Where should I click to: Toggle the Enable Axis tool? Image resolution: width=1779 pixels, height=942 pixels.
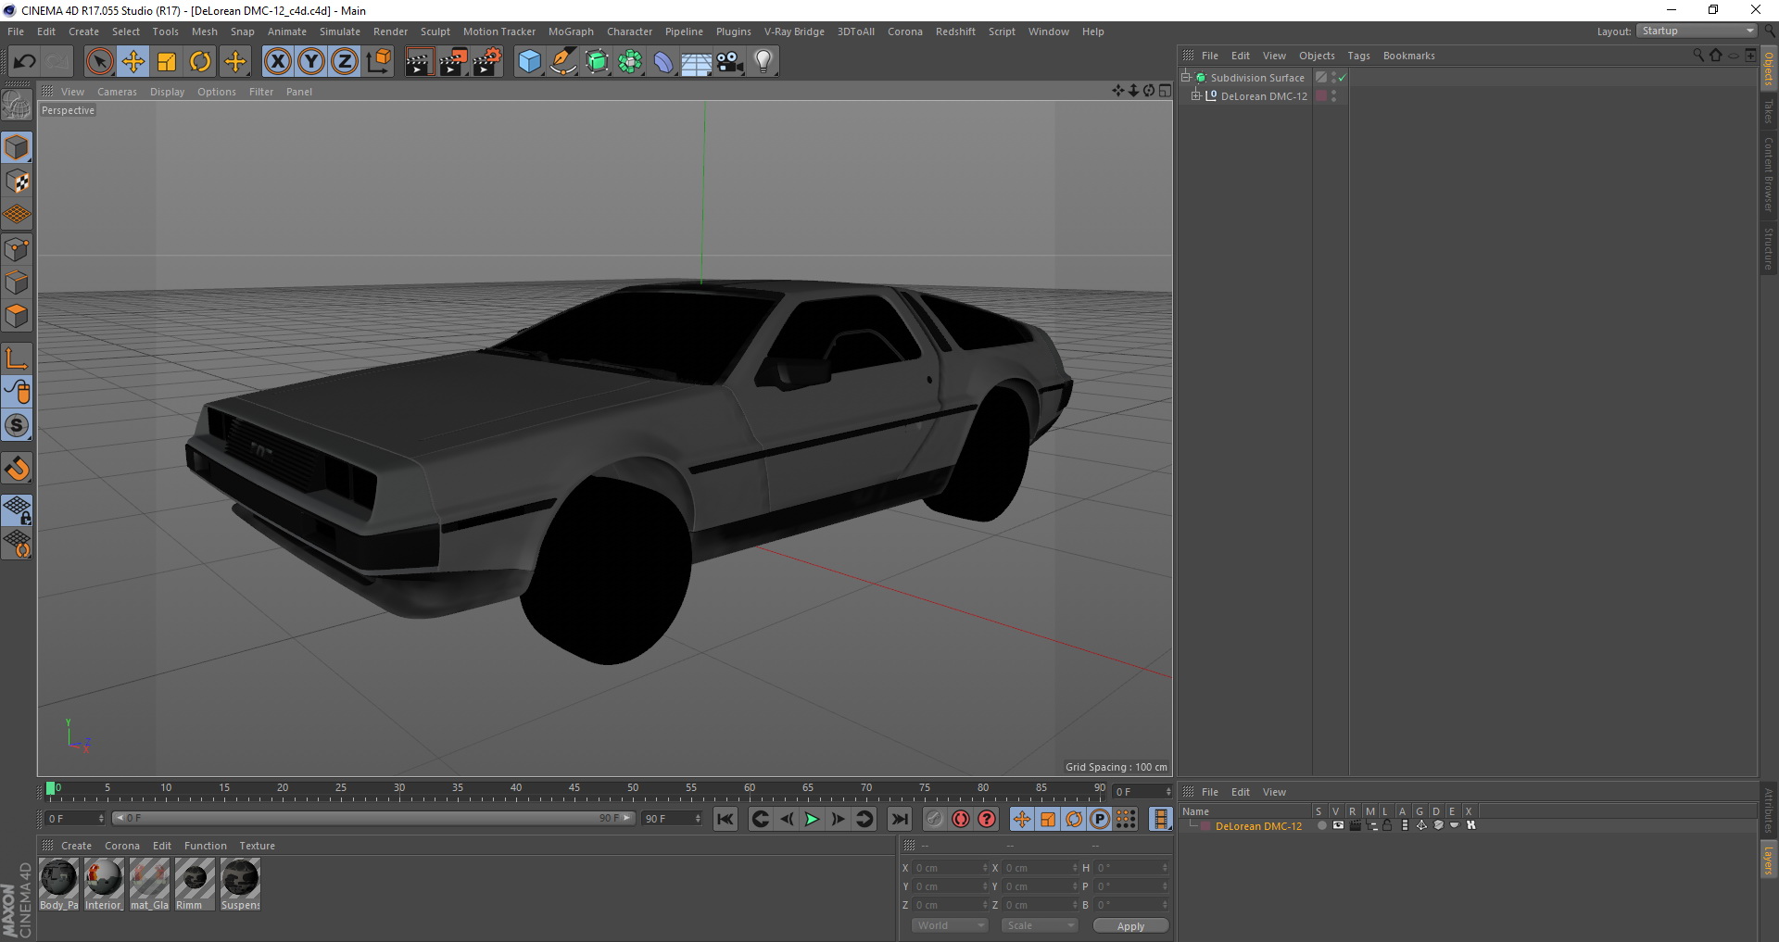(17, 358)
